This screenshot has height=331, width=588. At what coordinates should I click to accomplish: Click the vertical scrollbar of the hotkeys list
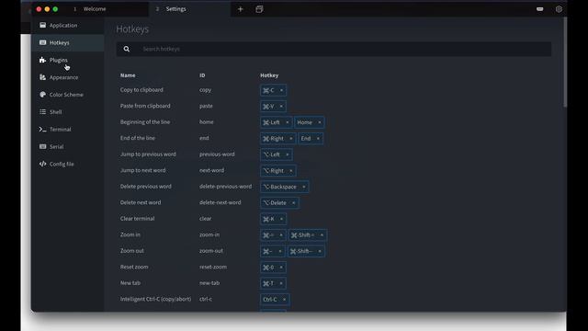pyautogui.click(x=565, y=62)
